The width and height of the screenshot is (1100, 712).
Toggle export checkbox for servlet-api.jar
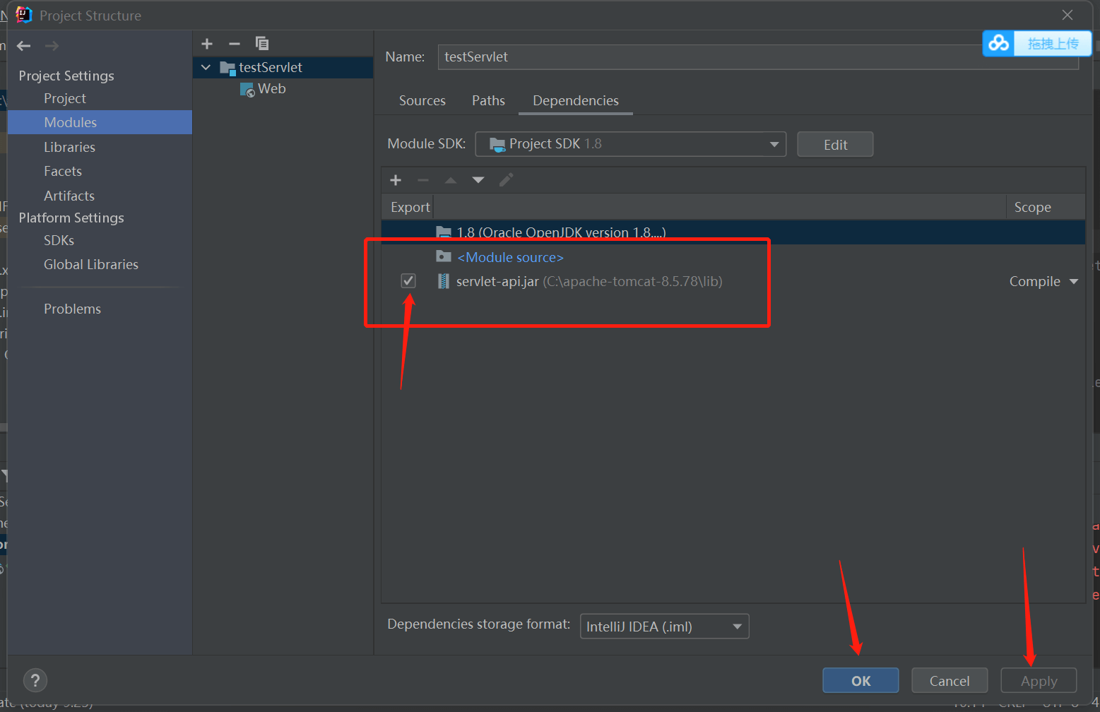[408, 281]
